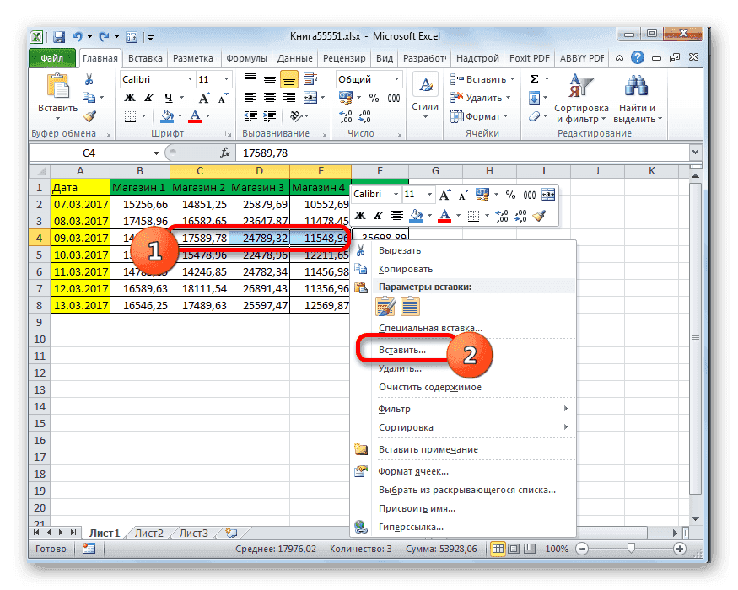
Task: Click the zoom in plus control
Action: click(681, 549)
